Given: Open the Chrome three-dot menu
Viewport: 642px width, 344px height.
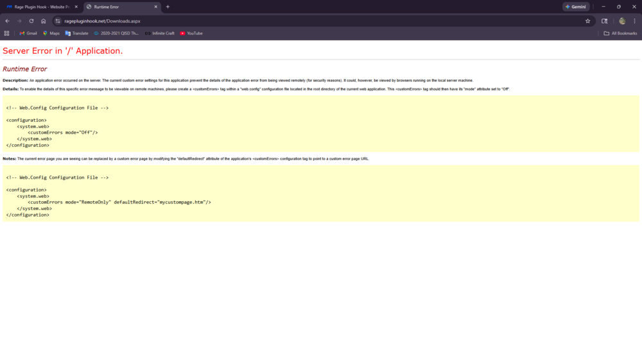Looking at the screenshot, I should [635, 21].
